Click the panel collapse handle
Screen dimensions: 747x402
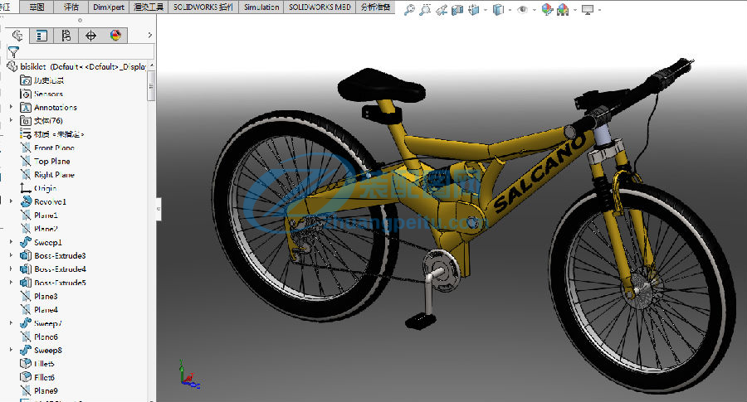(x=159, y=208)
